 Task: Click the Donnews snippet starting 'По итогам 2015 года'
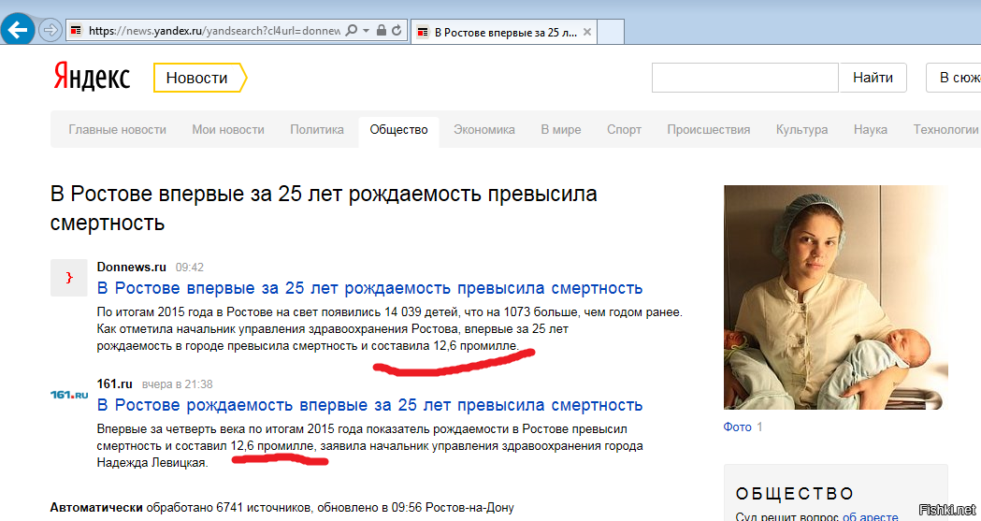pyautogui.click(x=389, y=329)
